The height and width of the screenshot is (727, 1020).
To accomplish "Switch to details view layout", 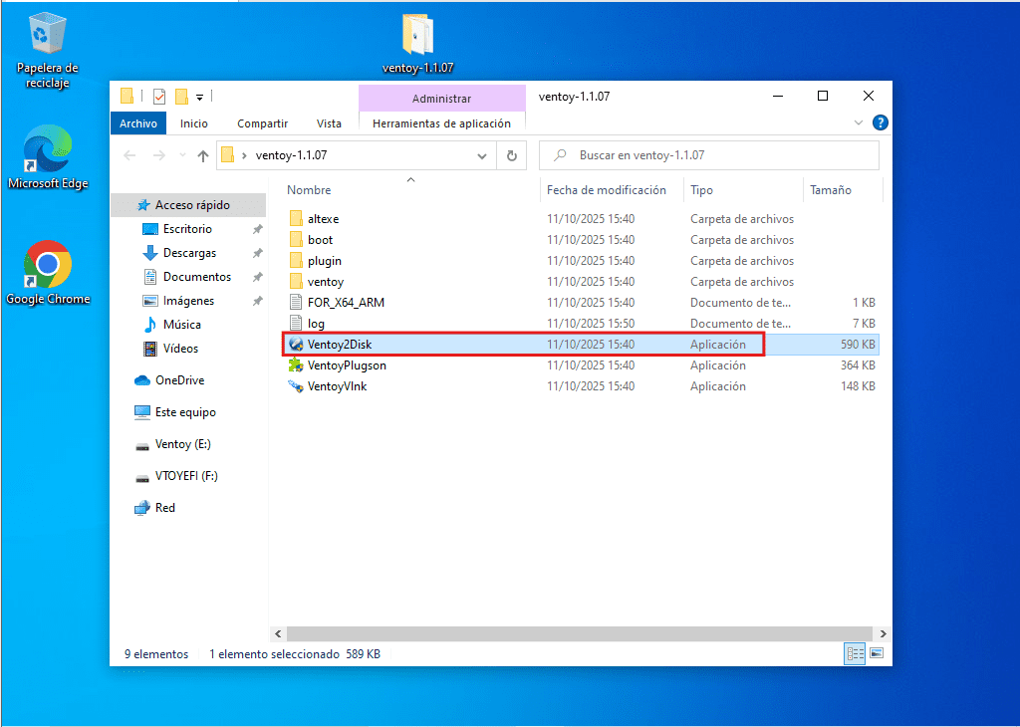I will tap(855, 654).
